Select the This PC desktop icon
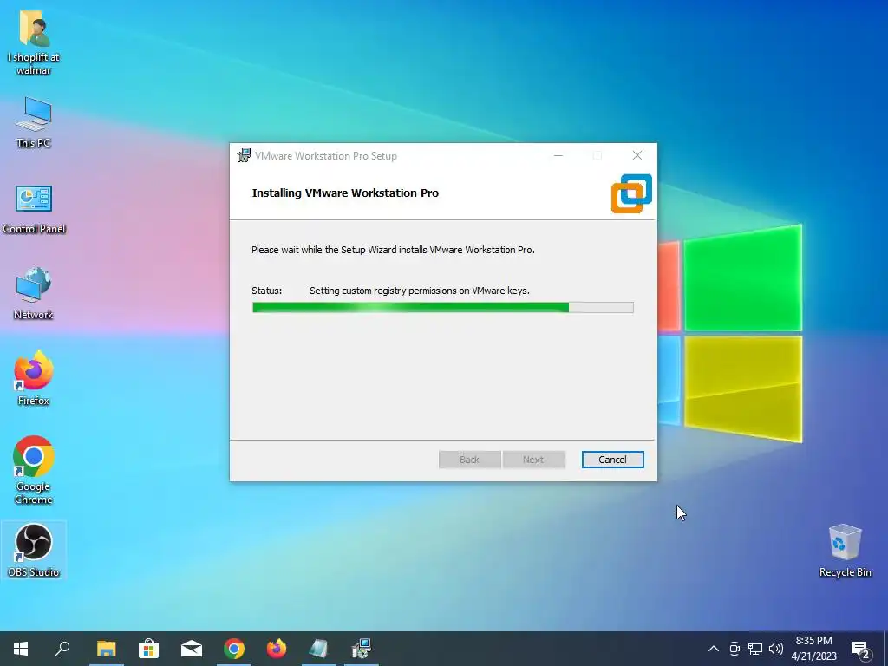This screenshot has width=888, height=666. (x=34, y=123)
